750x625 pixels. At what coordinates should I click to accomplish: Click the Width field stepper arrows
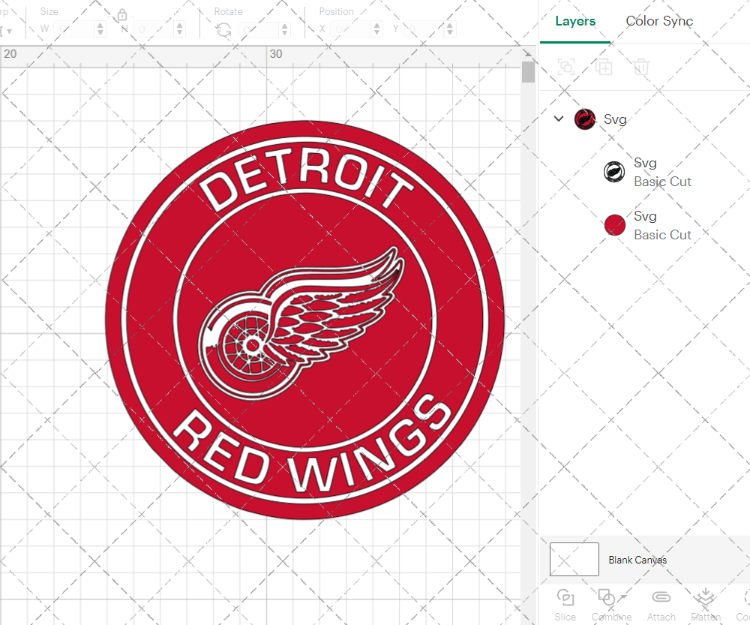click(100, 29)
